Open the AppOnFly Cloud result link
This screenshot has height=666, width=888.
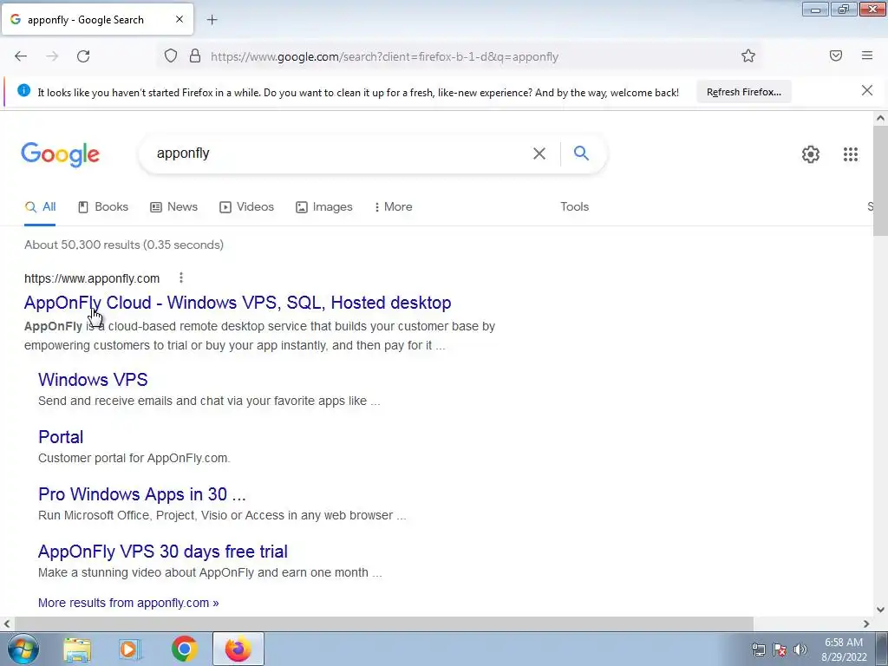tap(238, 303)
